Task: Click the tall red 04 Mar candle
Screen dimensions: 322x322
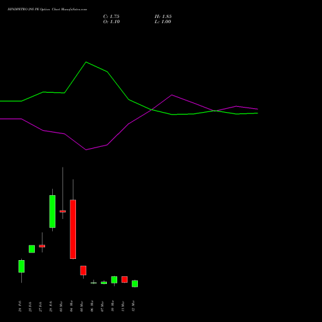Action: (x=73, y=229)
